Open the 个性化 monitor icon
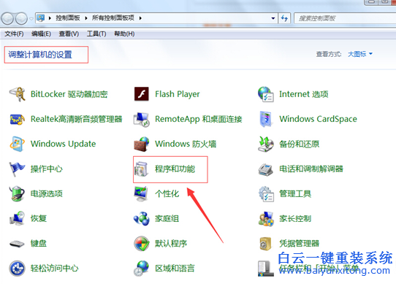Viewport: 396px width, 289px height. click(141, 193)
